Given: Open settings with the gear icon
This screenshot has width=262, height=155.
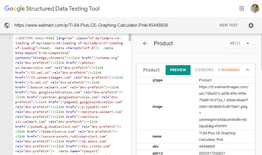Looking at the screenshot, I should [x=251, y=25].
